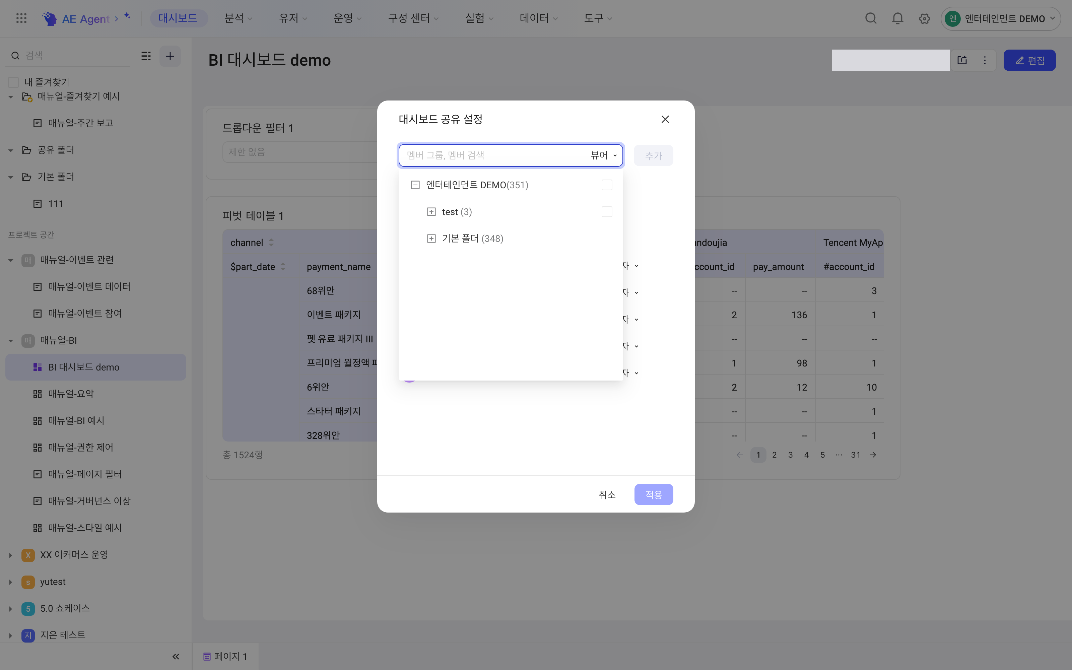Open the 뷰어 permission dropdown
The width and height of the screenshot is (1072, 670).
click(x=603, y=155)
